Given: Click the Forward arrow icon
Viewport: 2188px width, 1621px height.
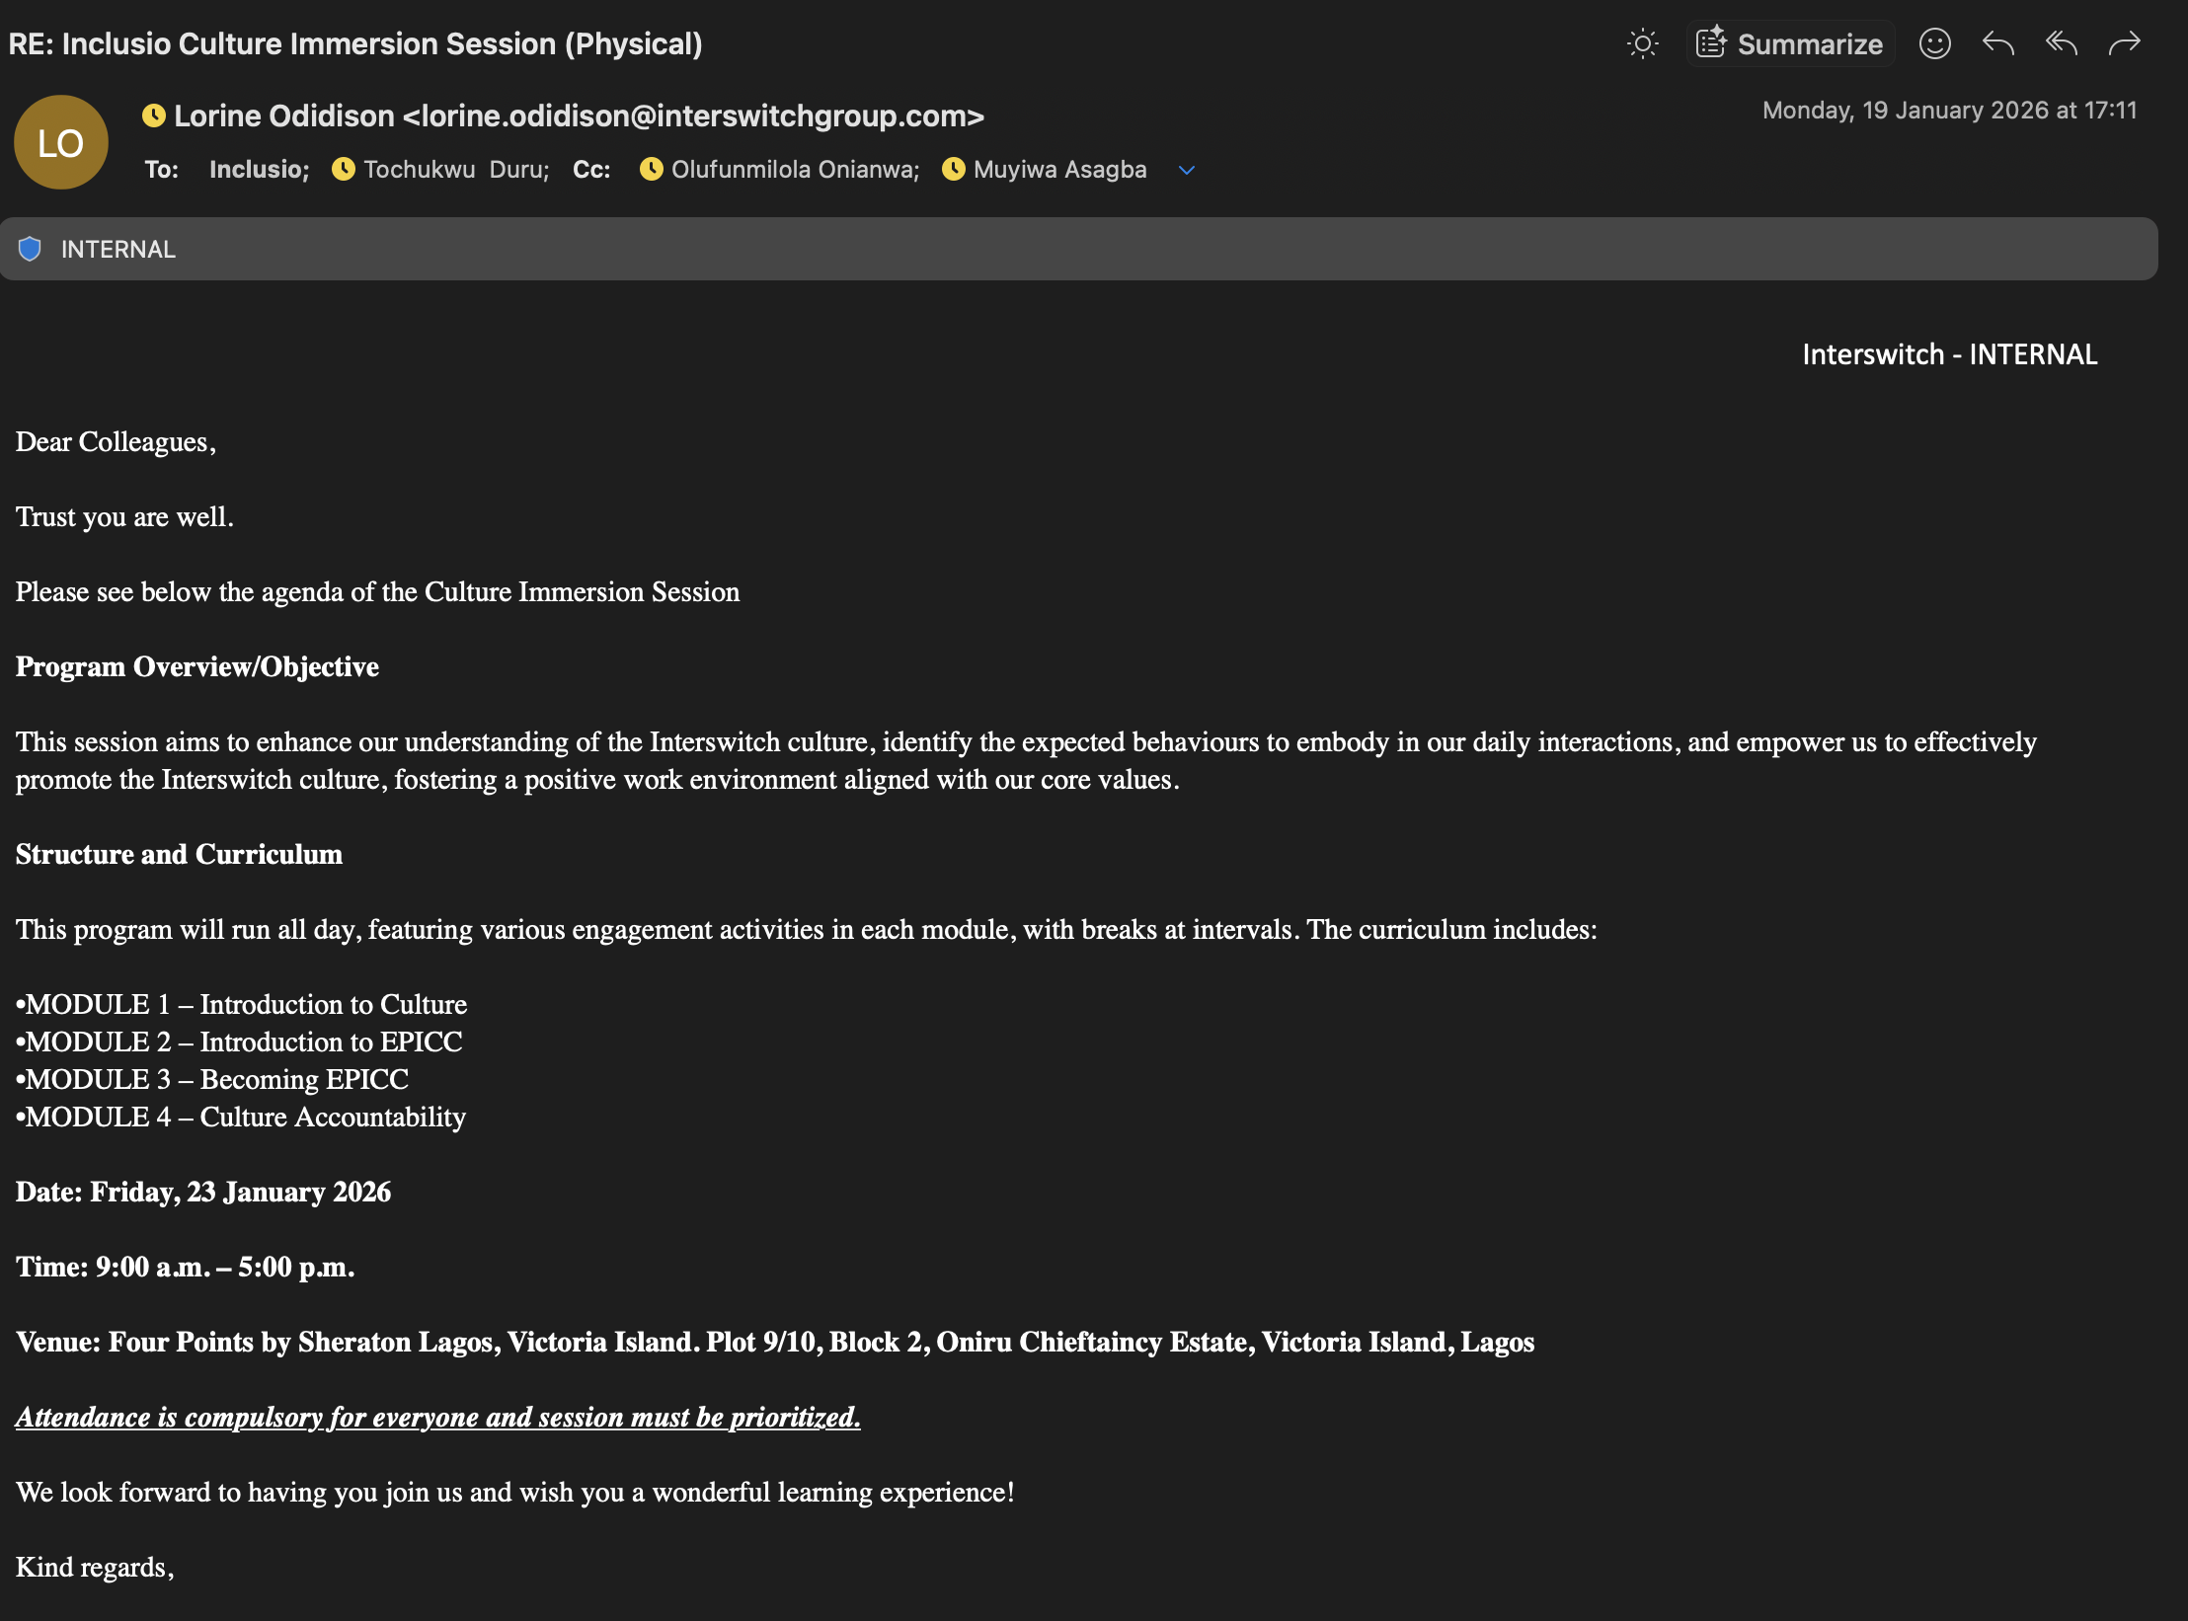Looking at the screenshot, I should click(2124, 43).
